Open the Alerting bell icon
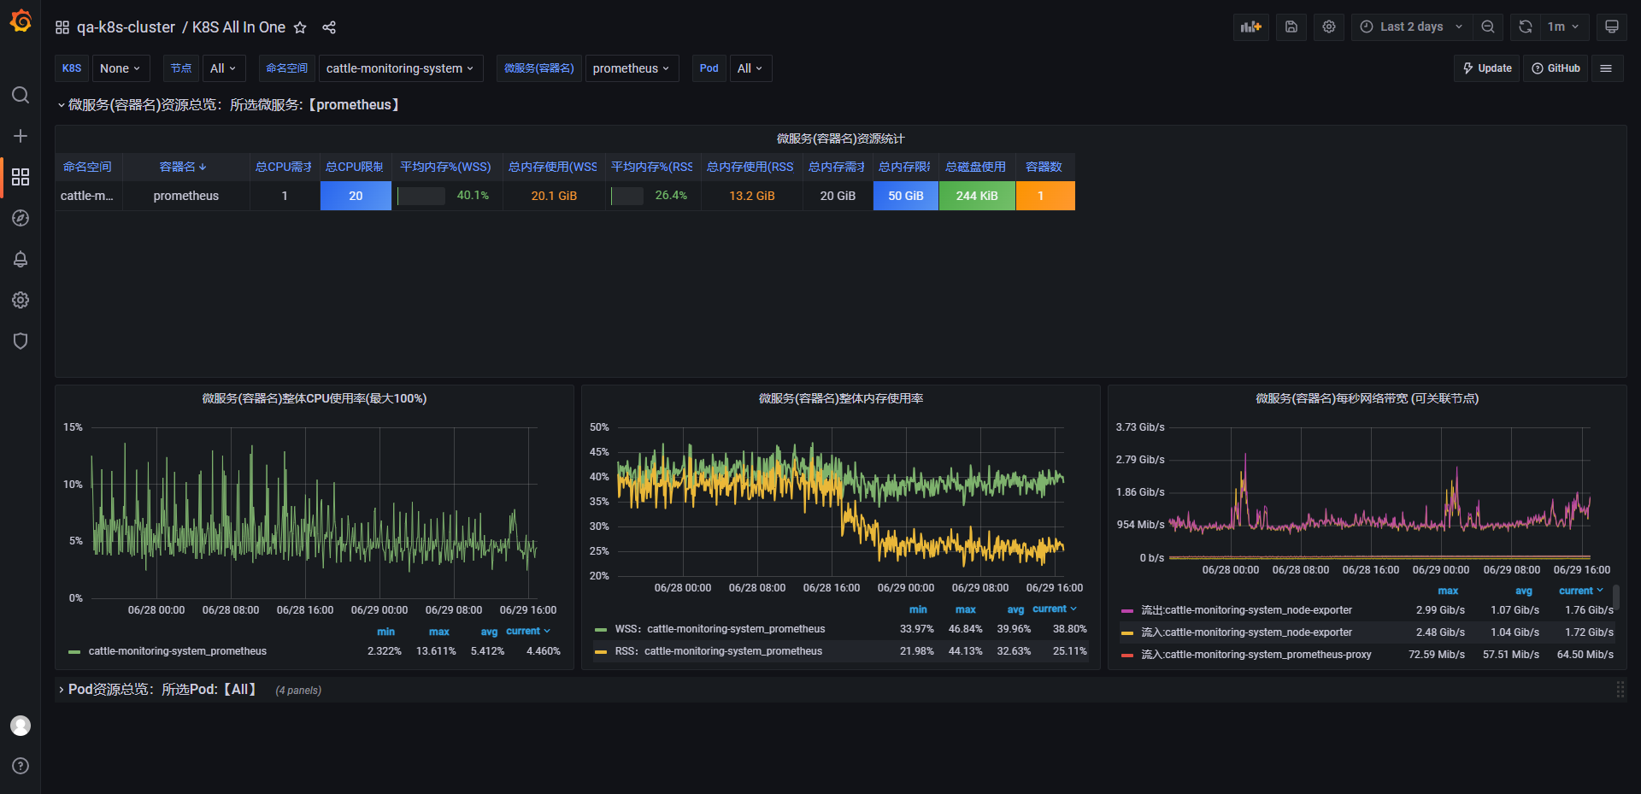Screen dimensions: 1641x794 [x=21, y=259]
